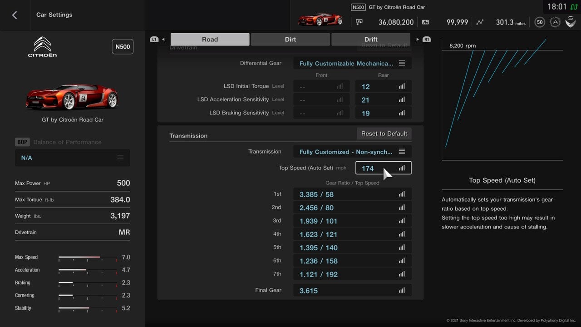Open the Transmission type list menu icon
The height and width of the screenshot is (327, 581).
tap(402, 151)
